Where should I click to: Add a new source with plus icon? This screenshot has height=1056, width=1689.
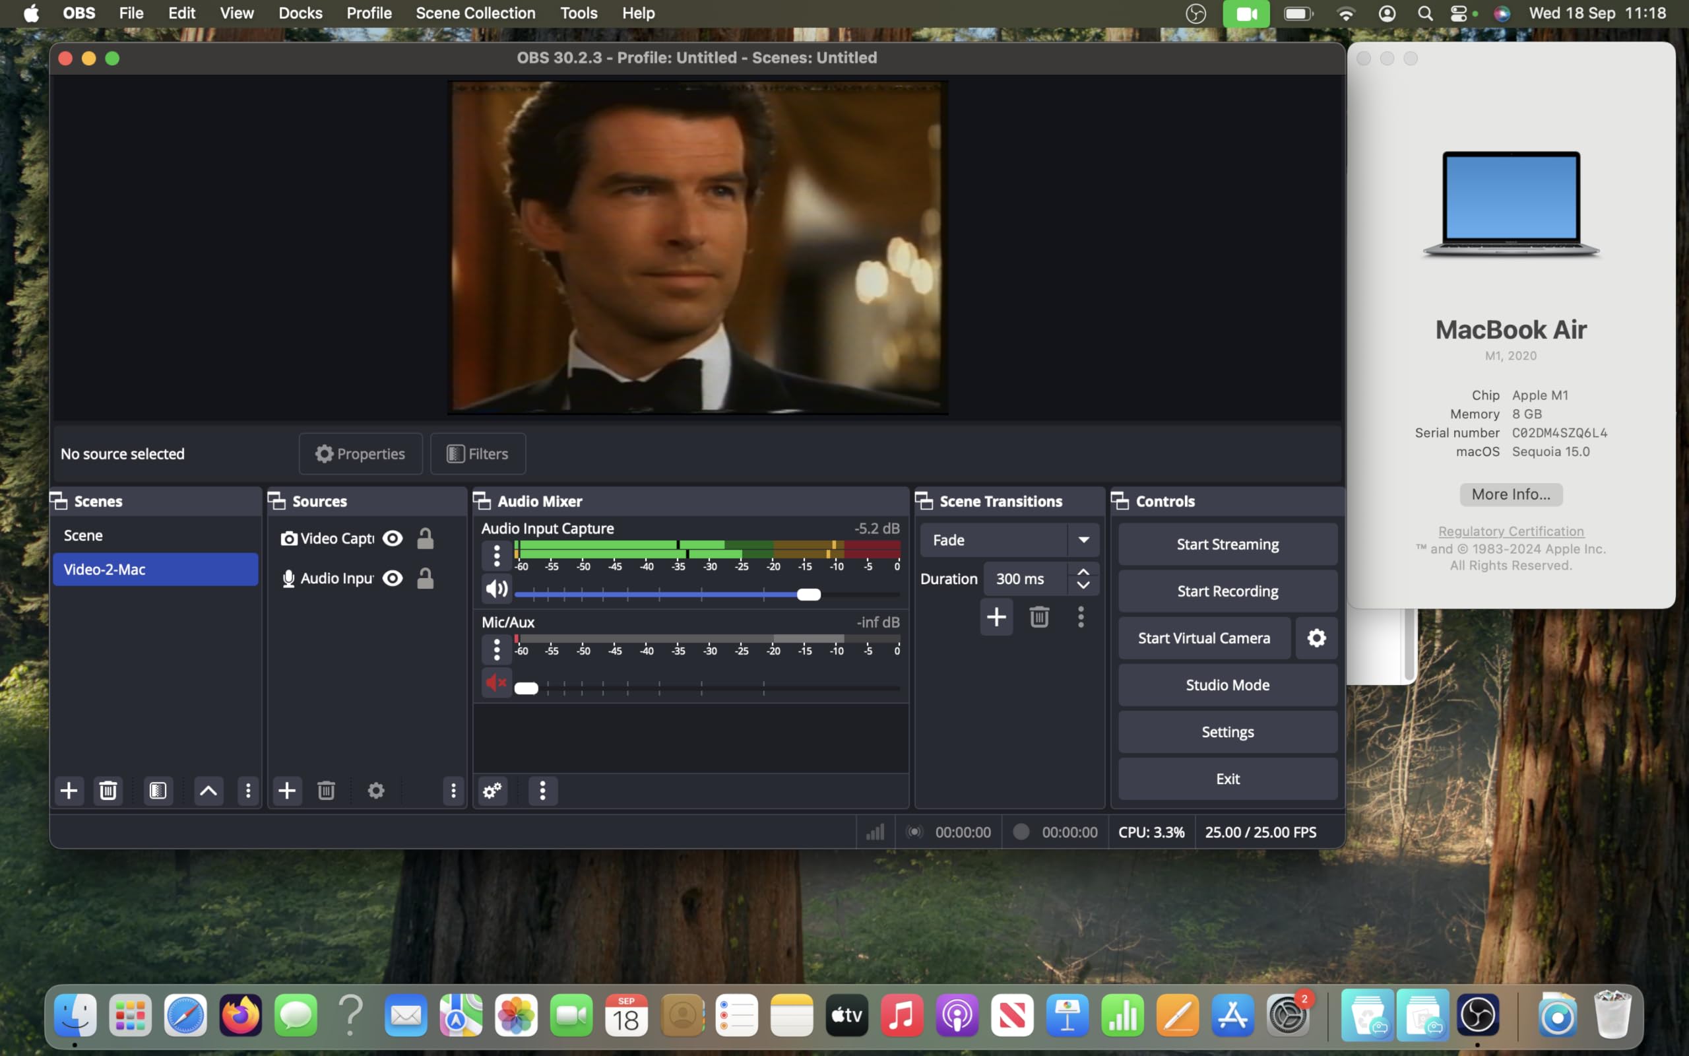[287, 791]
